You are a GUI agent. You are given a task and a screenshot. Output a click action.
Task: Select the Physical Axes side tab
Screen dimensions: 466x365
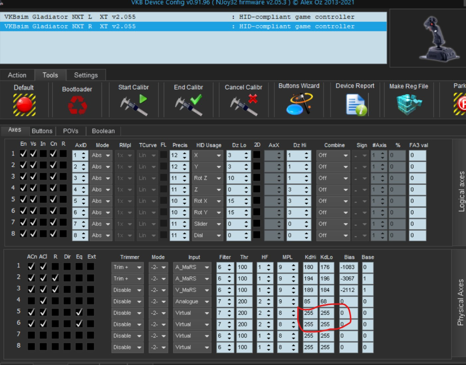pos(460,302)
